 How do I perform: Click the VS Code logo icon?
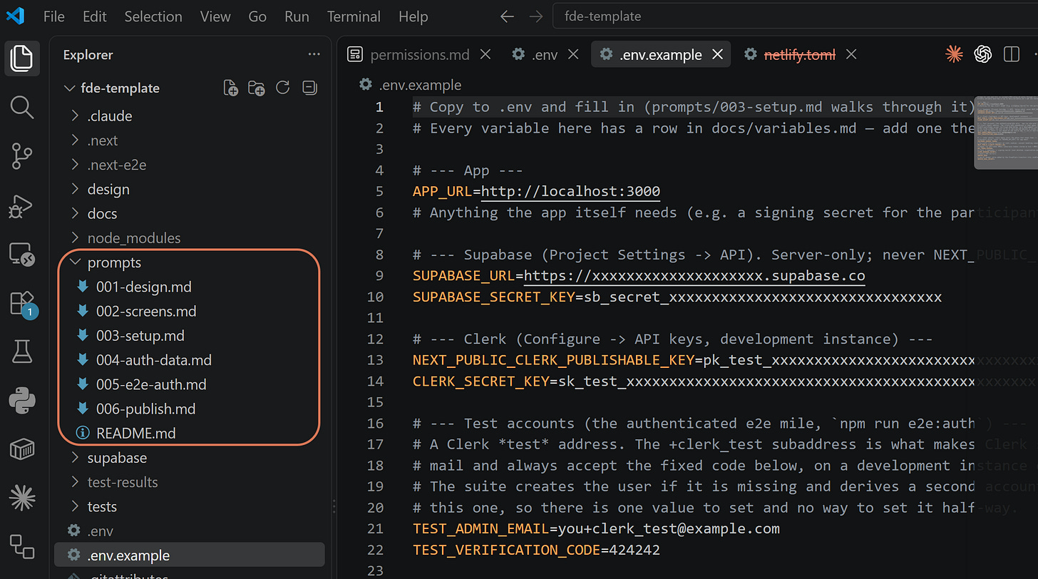[15, 16]
